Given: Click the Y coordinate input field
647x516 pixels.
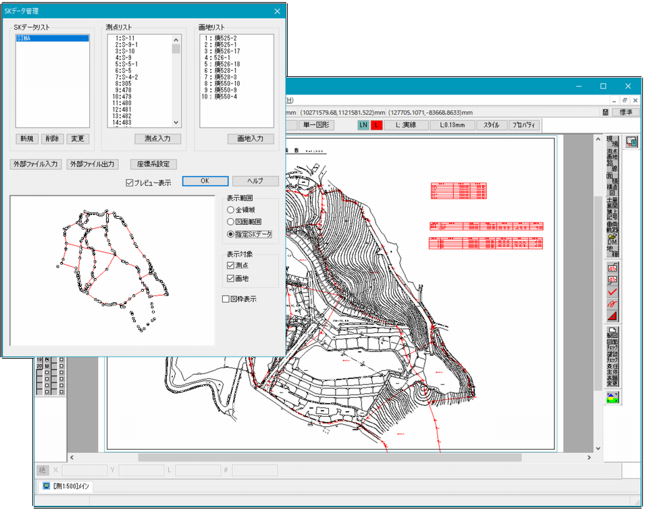Looking at the screenshot, I should pos(142,470).
